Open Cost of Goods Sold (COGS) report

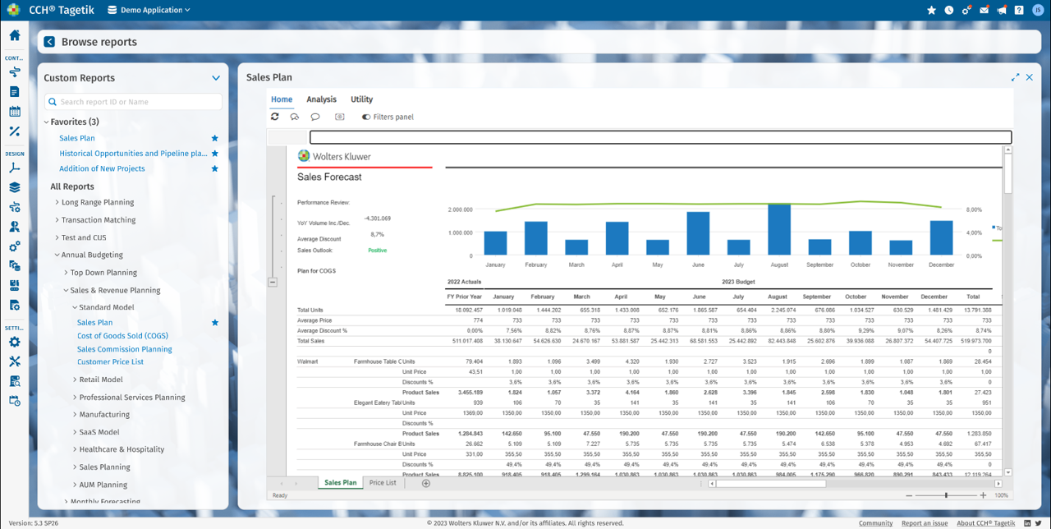point(122,336)
